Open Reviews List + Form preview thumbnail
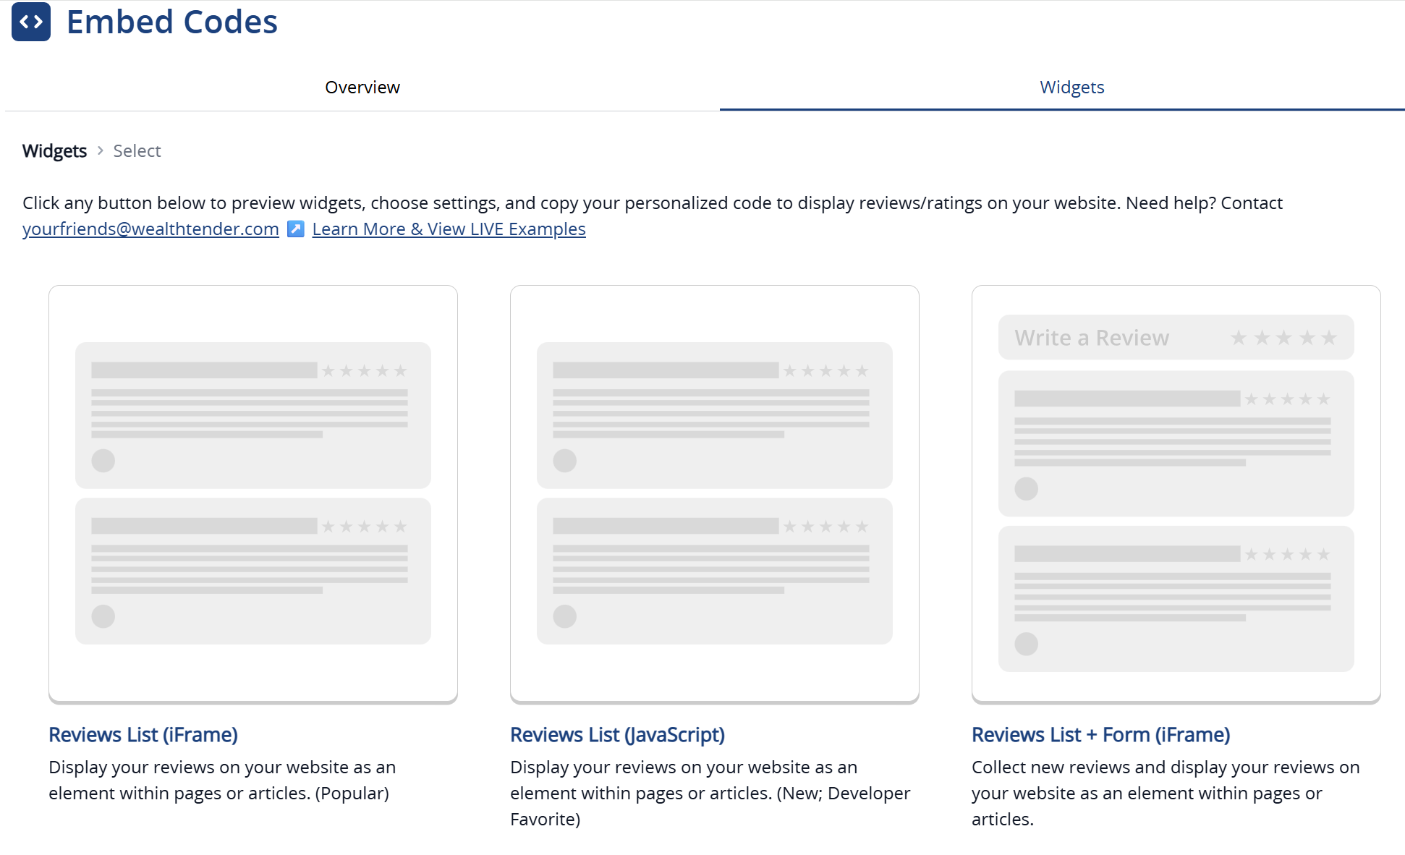 (x=1176, y=493)
